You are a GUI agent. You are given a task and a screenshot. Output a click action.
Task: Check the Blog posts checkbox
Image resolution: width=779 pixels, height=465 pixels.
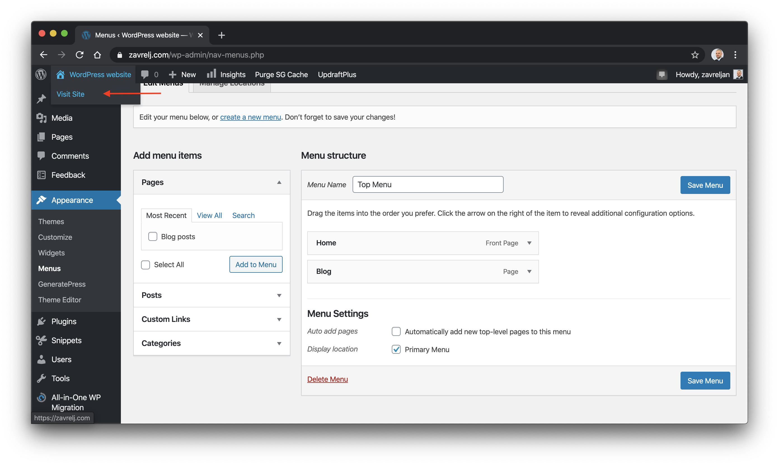click(x=153, y=236)
